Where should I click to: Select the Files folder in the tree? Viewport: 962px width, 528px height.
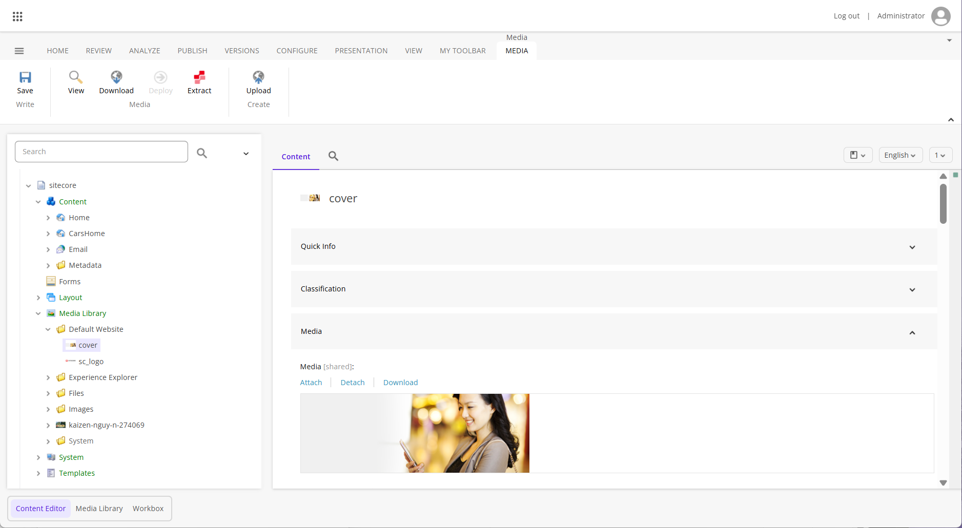coord(76,393)
